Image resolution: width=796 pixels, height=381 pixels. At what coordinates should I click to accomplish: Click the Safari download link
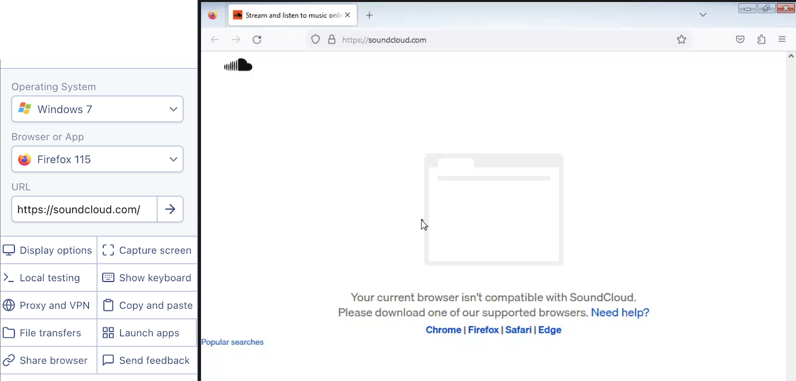[518, 330]
